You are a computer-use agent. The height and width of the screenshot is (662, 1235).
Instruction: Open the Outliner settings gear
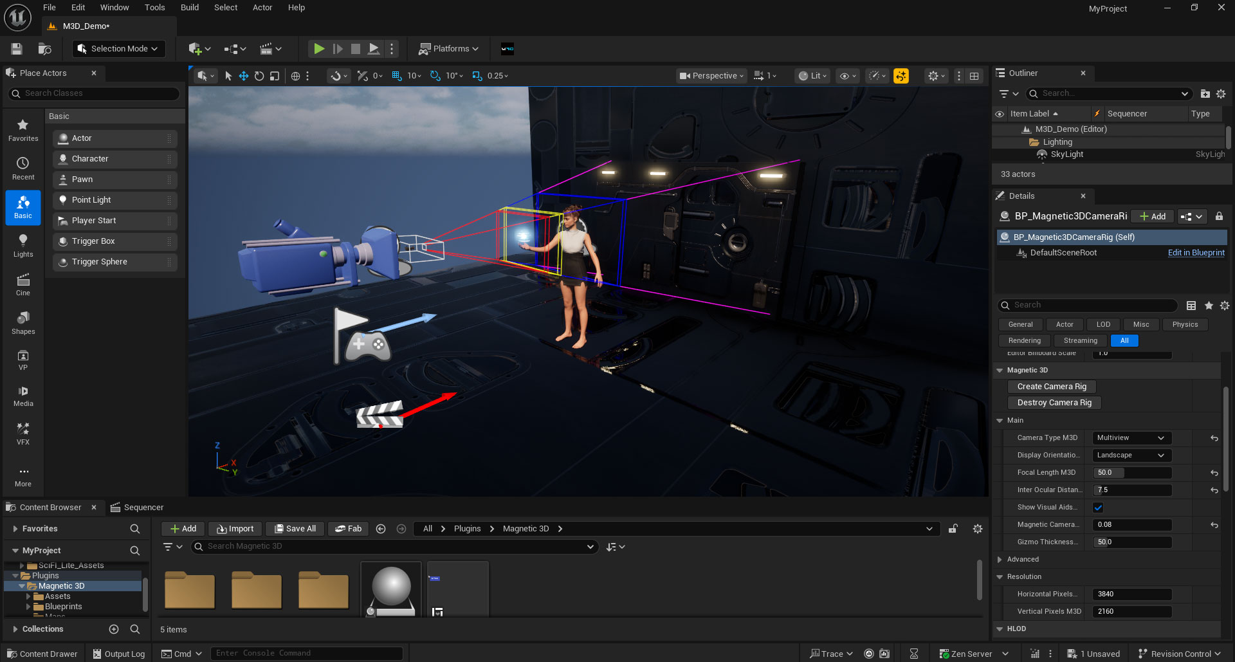[1221, 94]
